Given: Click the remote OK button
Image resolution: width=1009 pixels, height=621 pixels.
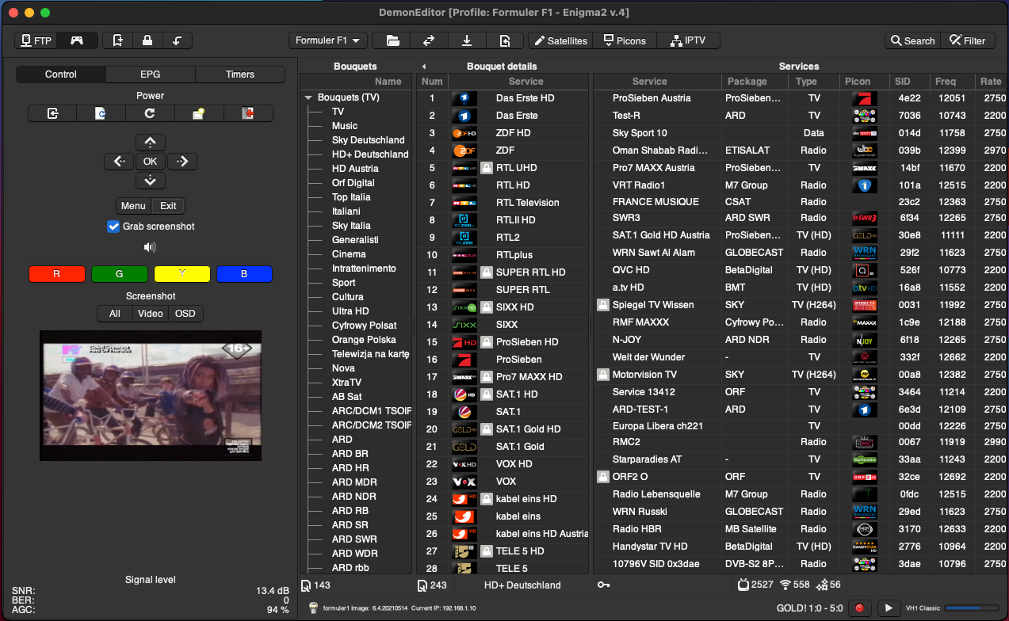Looking at the screenshot, I should [151, 162].
